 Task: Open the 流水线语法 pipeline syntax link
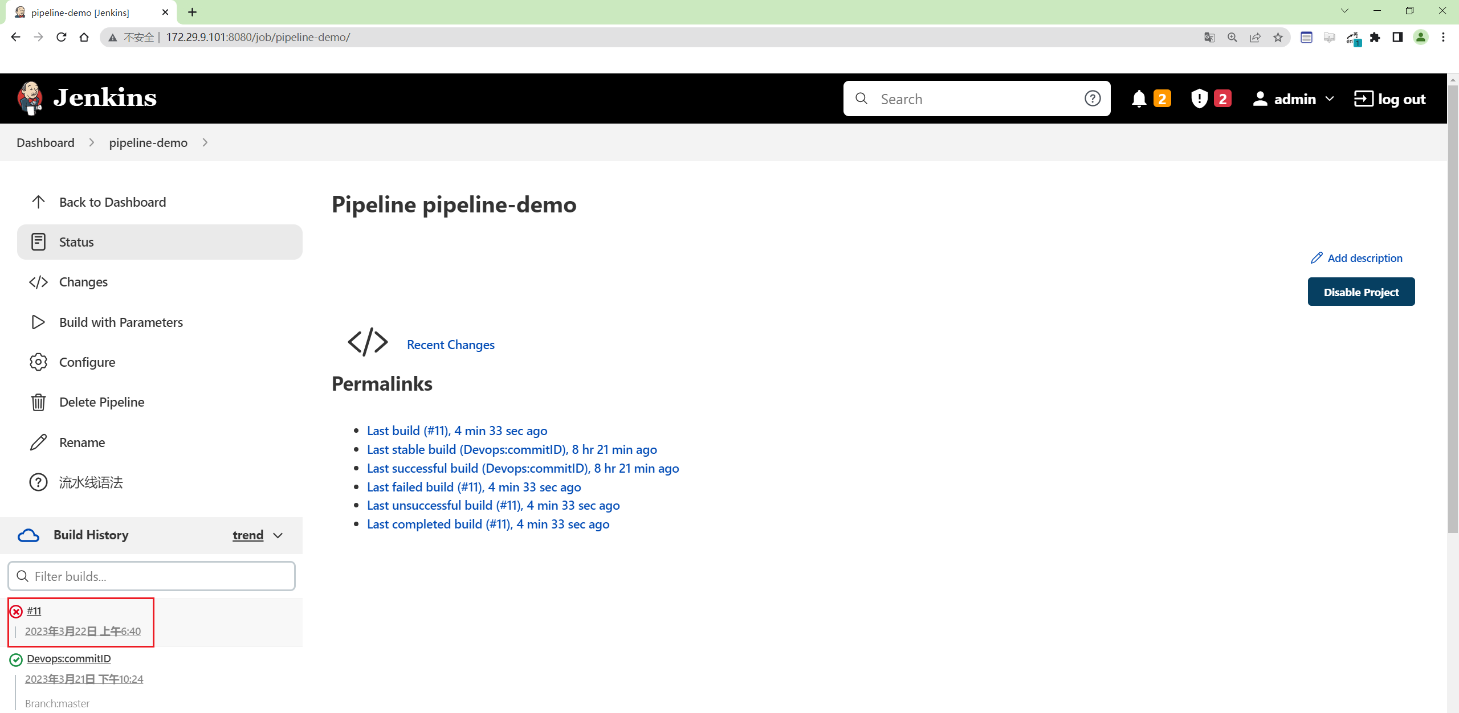(160, 482)
